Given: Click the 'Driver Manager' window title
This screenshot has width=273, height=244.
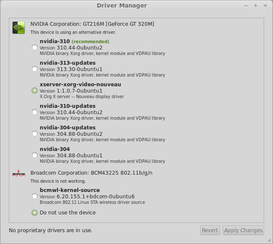Looking at the screenshot, I should [x=122, y=5].
